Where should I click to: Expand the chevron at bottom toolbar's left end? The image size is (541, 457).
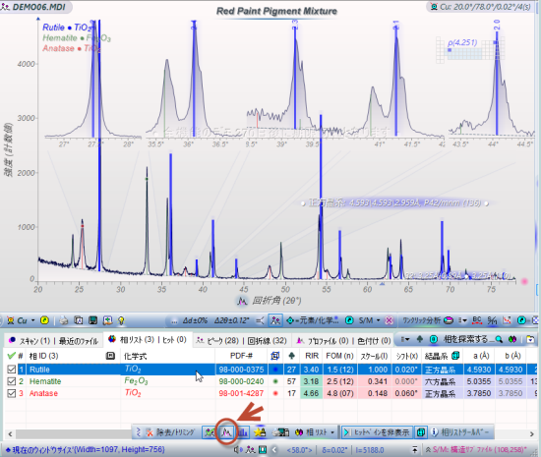click(139, 432)
